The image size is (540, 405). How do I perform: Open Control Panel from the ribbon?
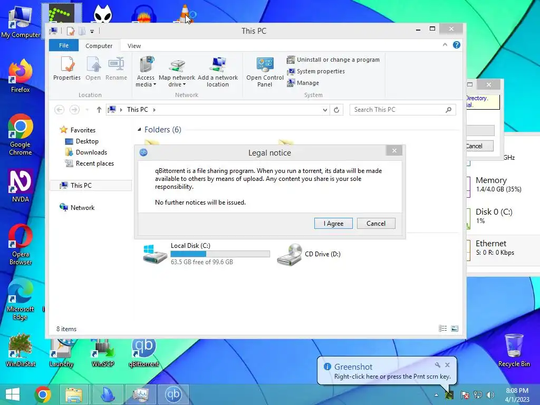(265, 72)
